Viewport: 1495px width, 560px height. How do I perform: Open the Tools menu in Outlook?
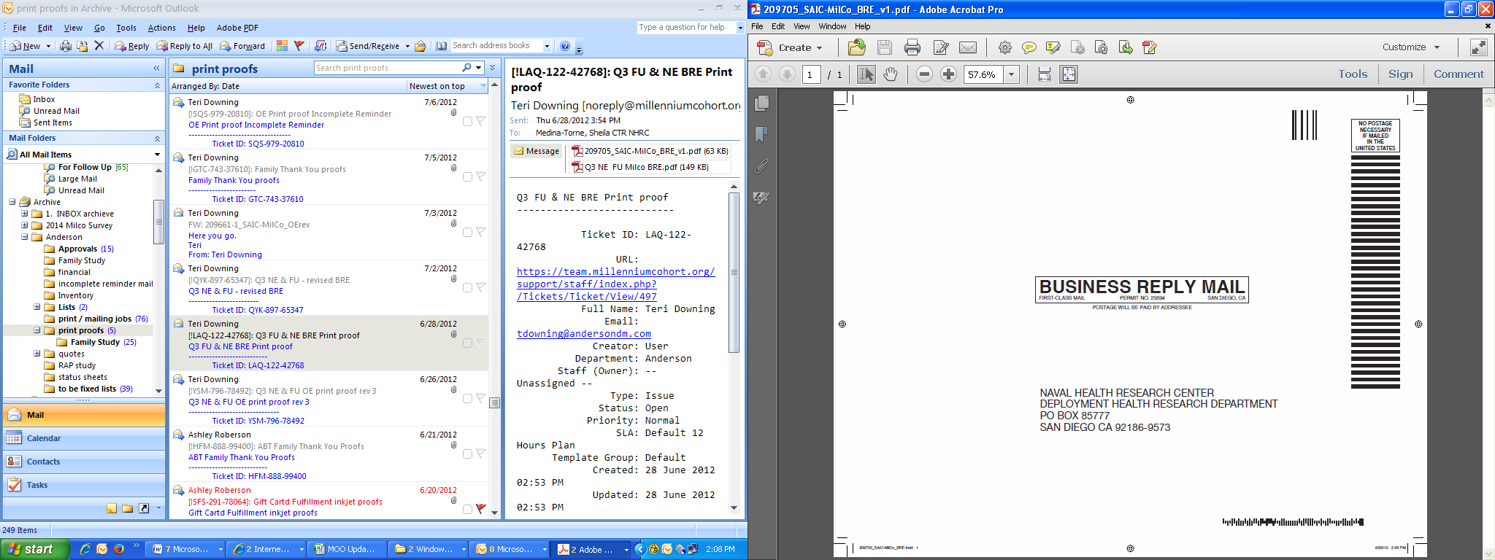tap(126, 28)
